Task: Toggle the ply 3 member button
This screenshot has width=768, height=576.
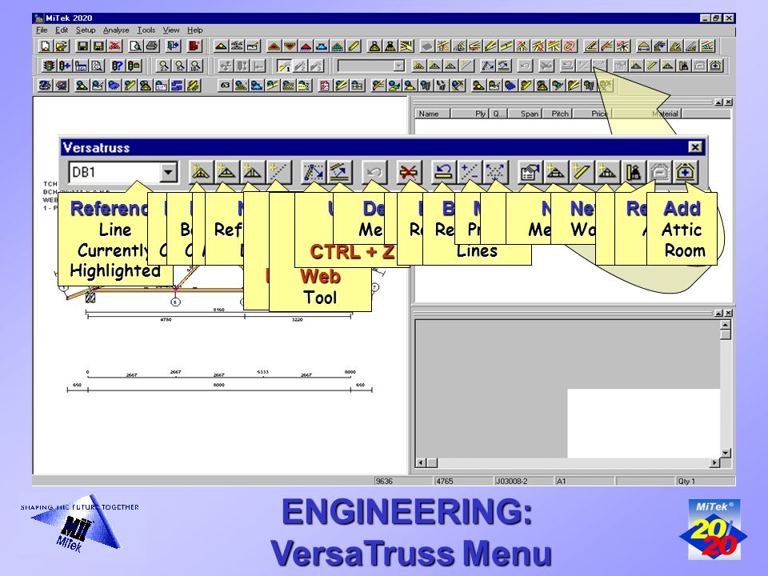Action: 317,66
